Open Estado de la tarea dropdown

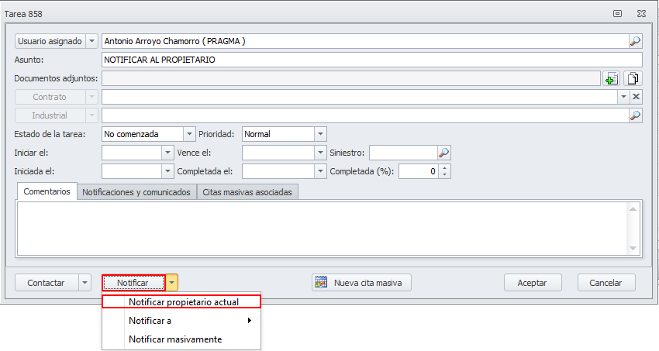tap(189, 134)
